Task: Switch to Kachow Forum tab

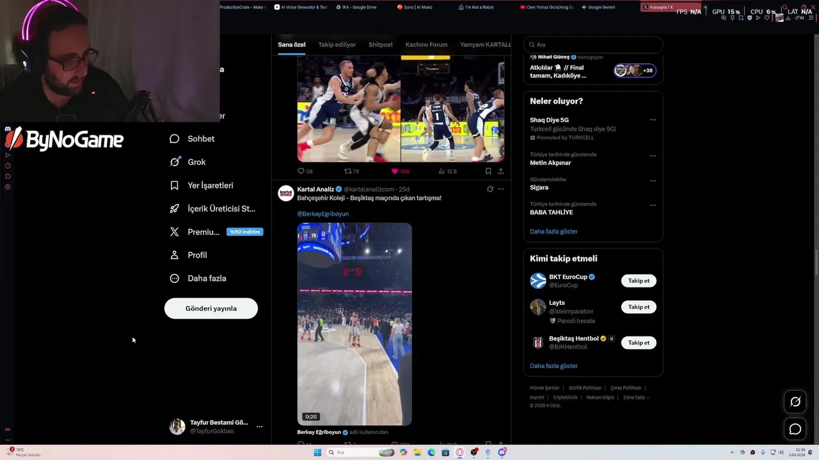Action: pos(426,45)
